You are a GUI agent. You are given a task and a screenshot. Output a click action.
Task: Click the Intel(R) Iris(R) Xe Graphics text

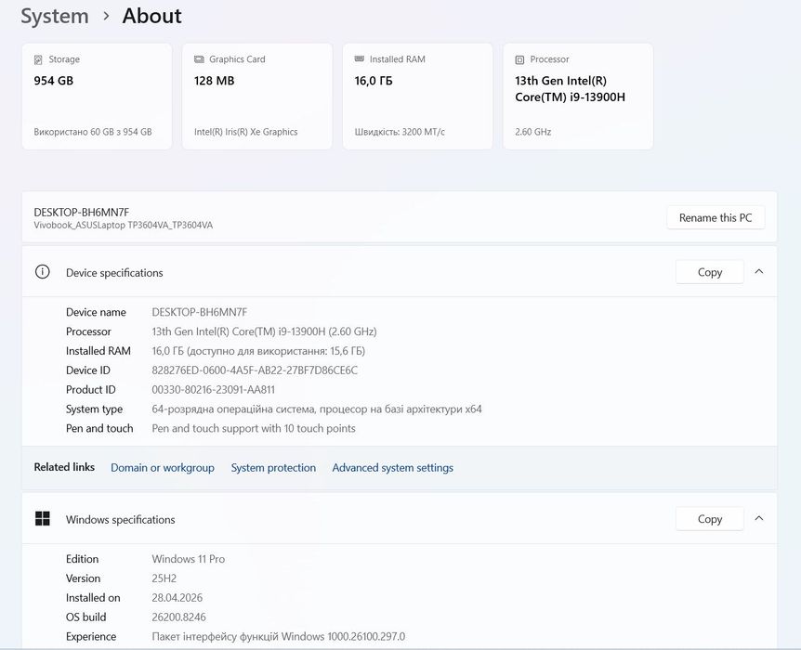[x=245, y=132]
